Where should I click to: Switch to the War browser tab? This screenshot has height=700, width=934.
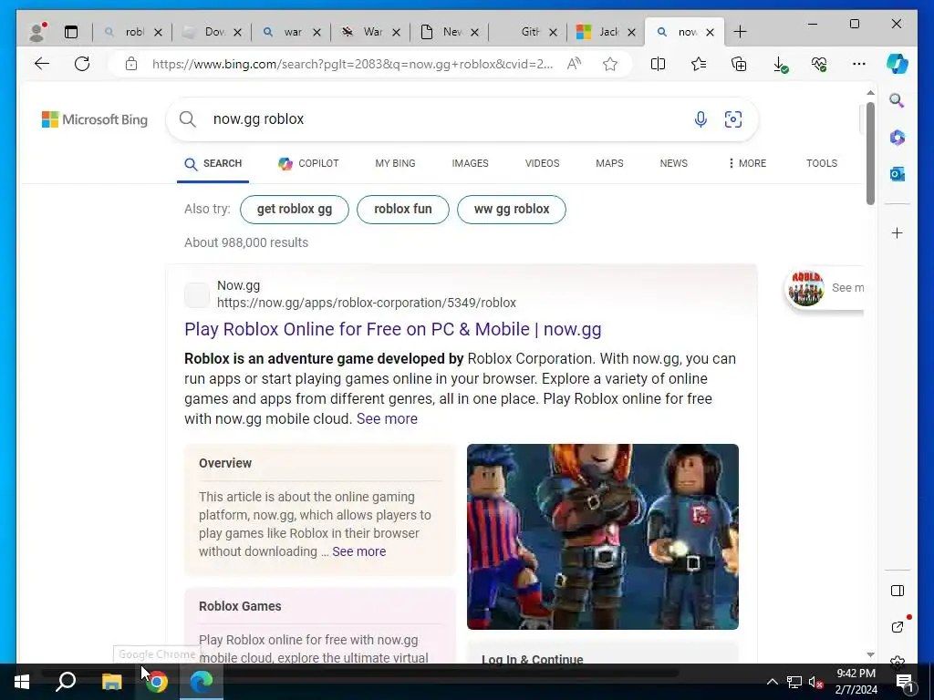pyautogui.click(x=363, y=32)
